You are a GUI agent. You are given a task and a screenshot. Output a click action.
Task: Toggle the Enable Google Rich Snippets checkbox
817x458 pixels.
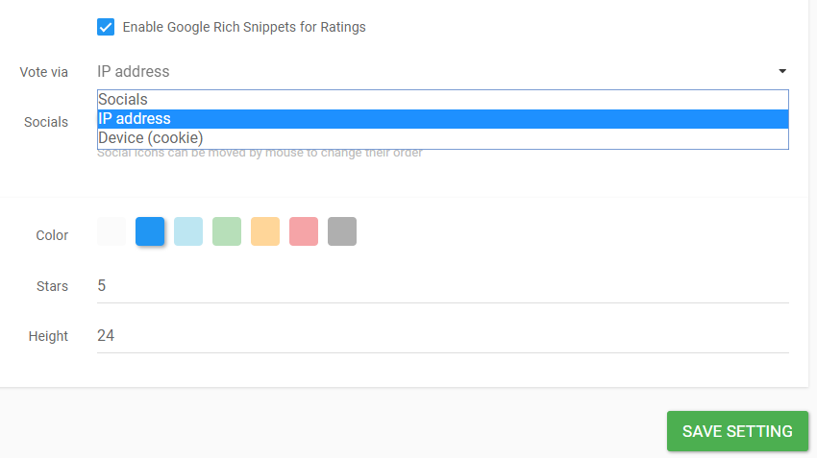click(x=106, y=27)
